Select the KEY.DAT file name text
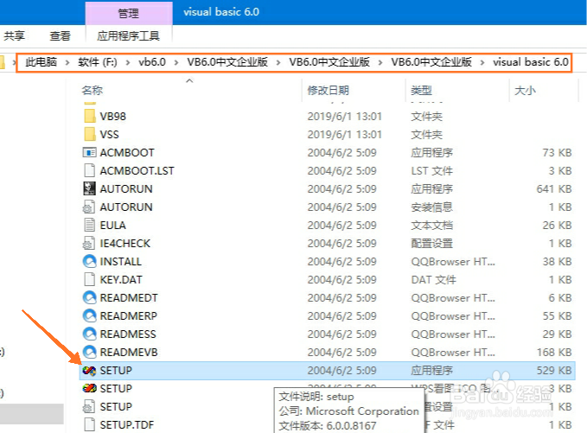587x433 pixels. (121, 279)
